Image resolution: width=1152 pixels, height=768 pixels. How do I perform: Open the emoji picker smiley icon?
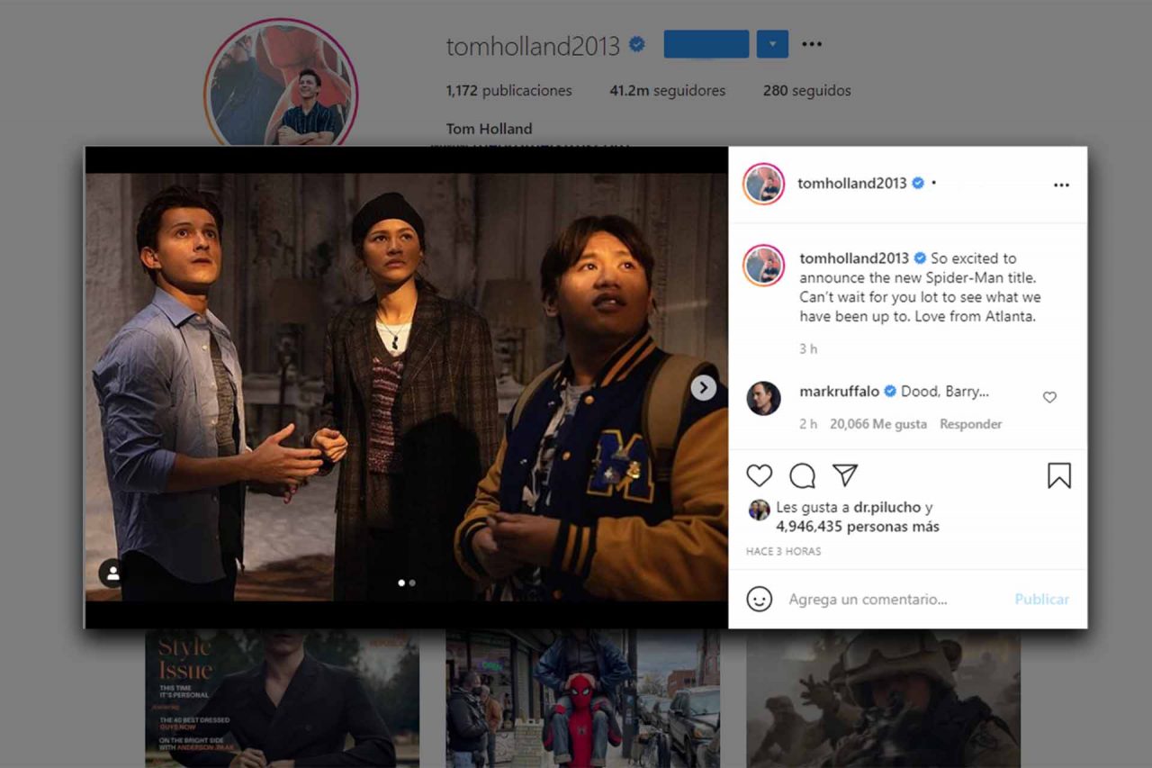[x=760, y=599]
